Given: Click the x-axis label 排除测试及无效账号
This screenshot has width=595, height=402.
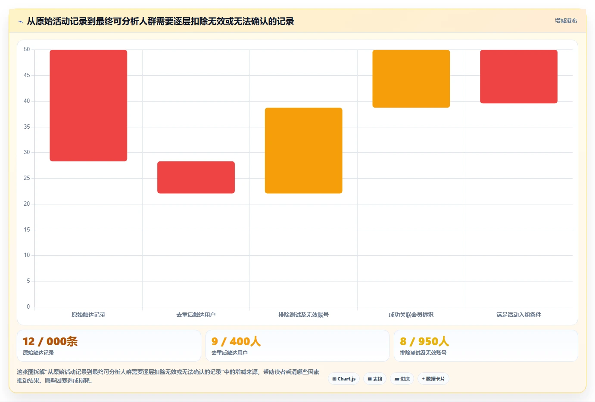Looking at the screenshot, I should coord(304,315).
